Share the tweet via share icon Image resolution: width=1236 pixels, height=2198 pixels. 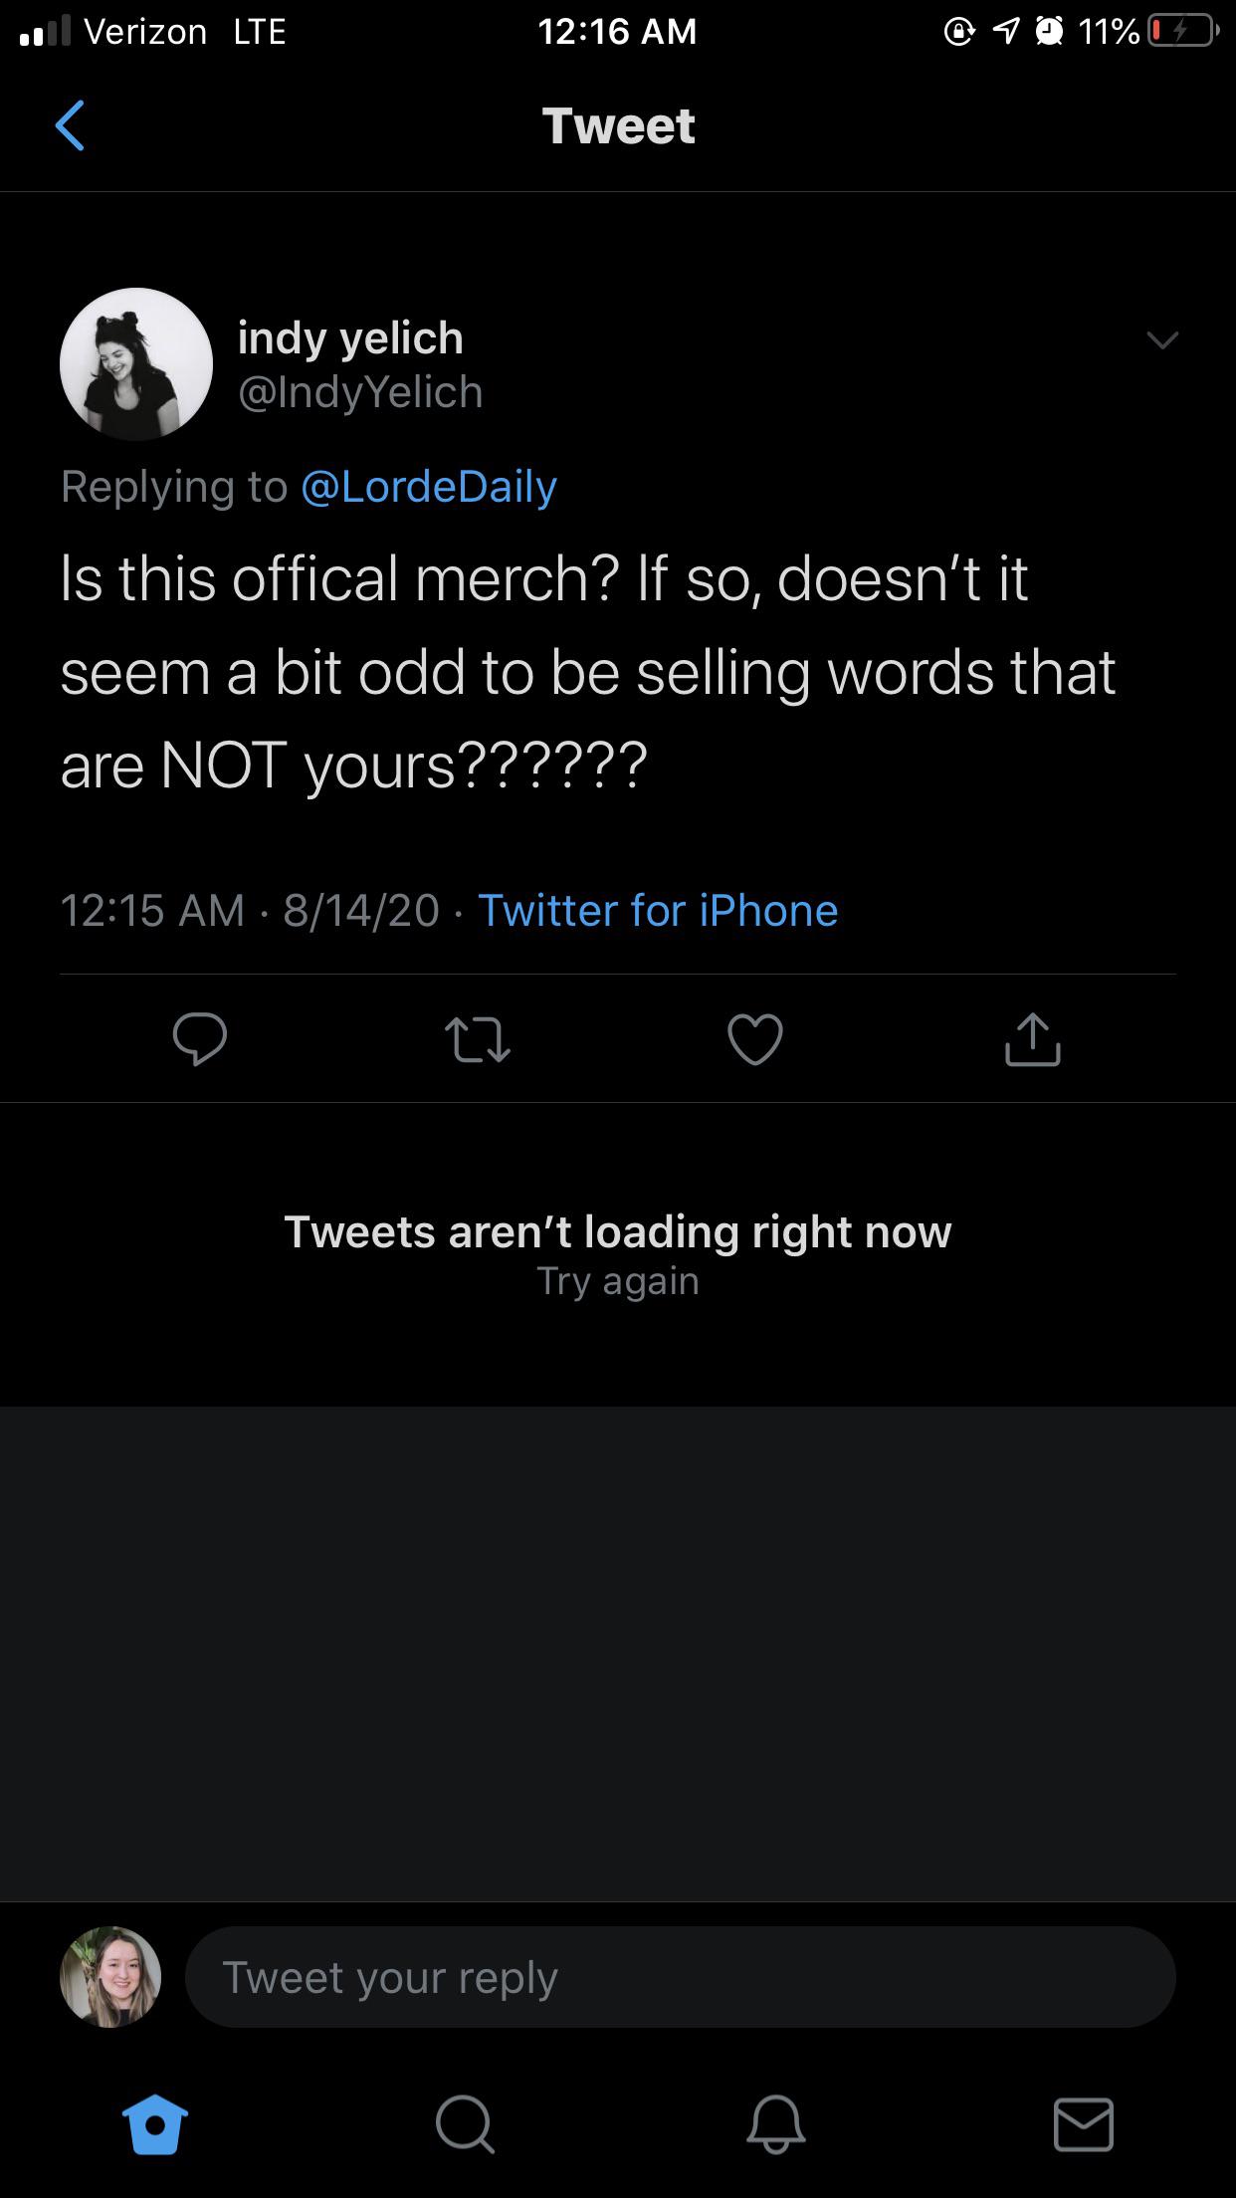tap(1032, 1038)
